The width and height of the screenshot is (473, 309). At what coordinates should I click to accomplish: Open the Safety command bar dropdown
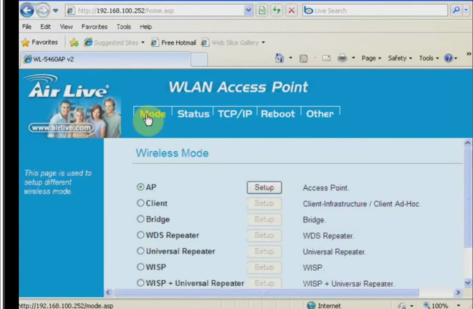click(x=400, y=58)
